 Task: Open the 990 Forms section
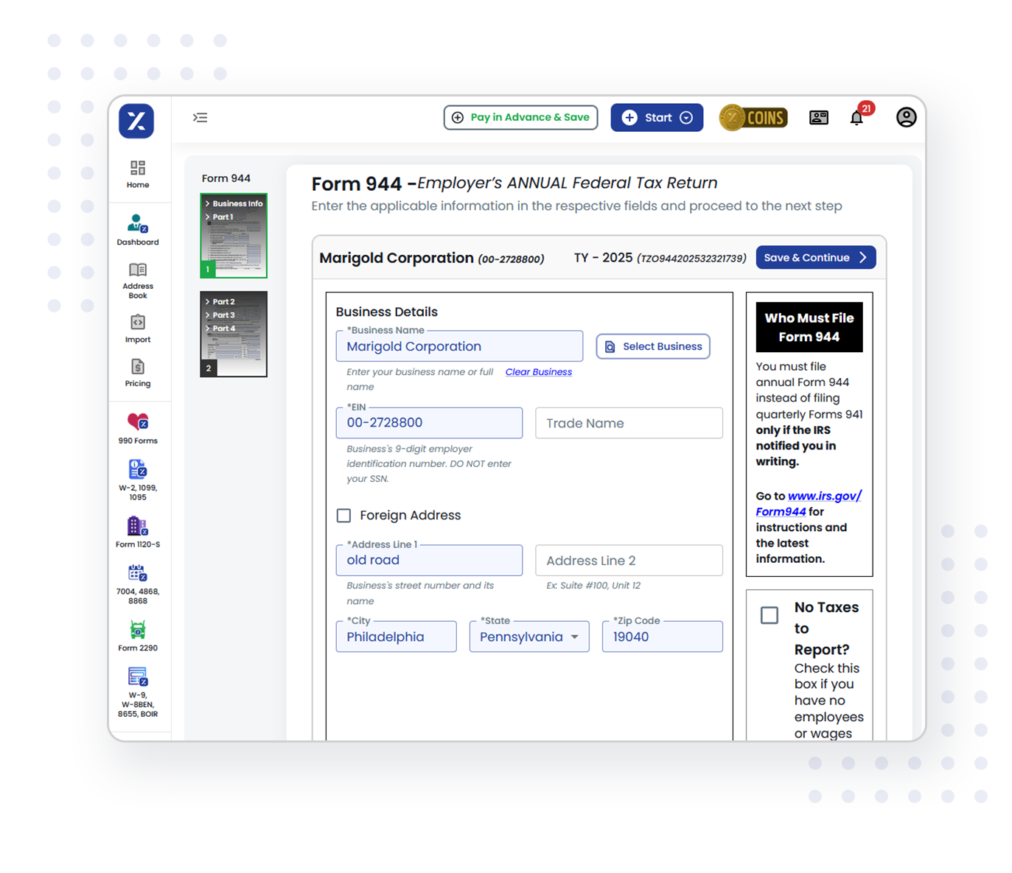tap(137, 426)
